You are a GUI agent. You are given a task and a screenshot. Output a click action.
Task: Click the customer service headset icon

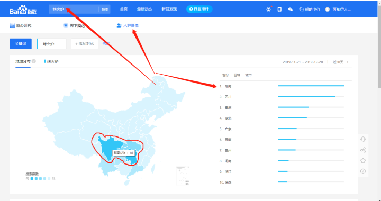(363, 139)
